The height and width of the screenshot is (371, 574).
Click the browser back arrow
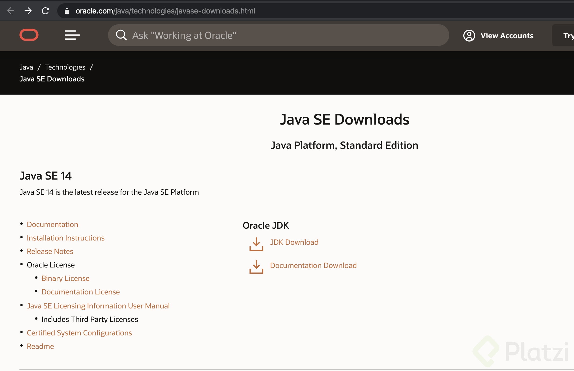(11, 11)
